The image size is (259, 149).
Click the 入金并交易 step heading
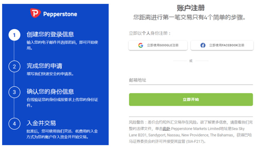click(x=41, y=123)
